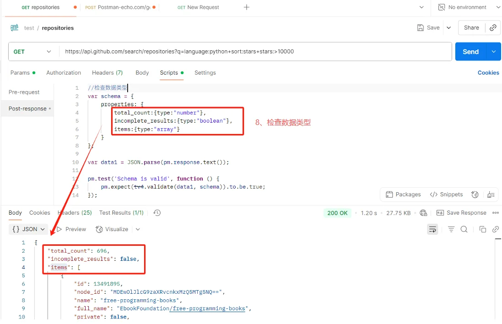Open the response more options ellipsis

click(496, 213)
